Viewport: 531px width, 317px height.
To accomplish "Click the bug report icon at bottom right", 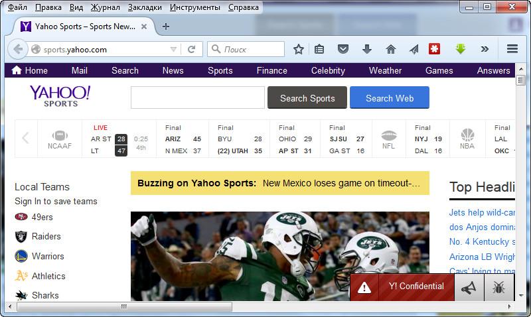I will tap(499, 288).
